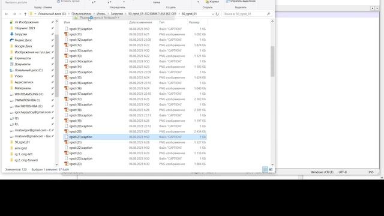Select file 'rgnd (16).caption'
The image size is (384, 216).
click(80, 83)
